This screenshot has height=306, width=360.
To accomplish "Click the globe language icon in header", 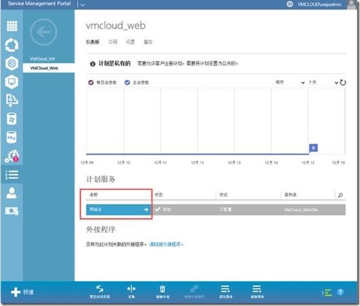I will (290, 4).
